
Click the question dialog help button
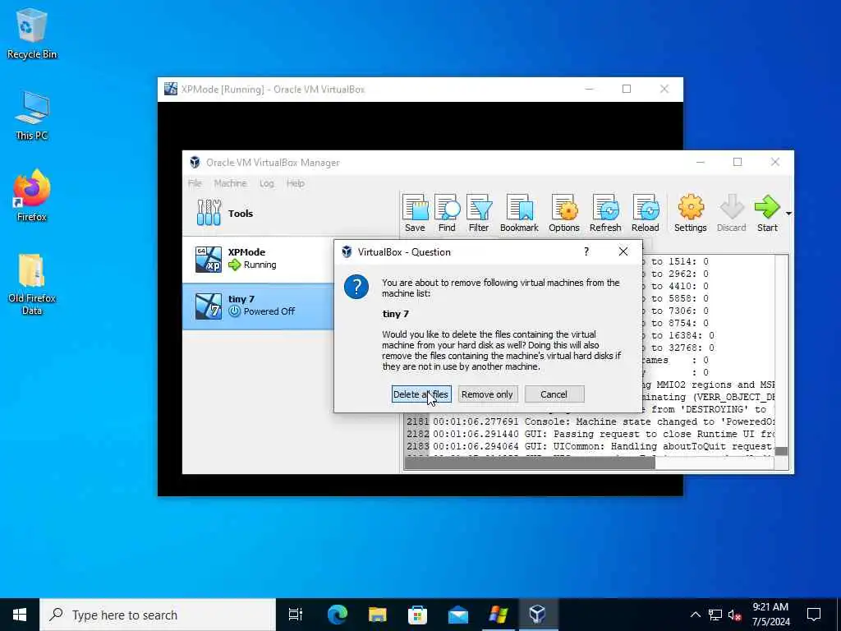pyautogui.click(x=586, y=251)
